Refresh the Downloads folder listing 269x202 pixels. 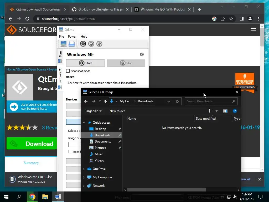[177, 101]
